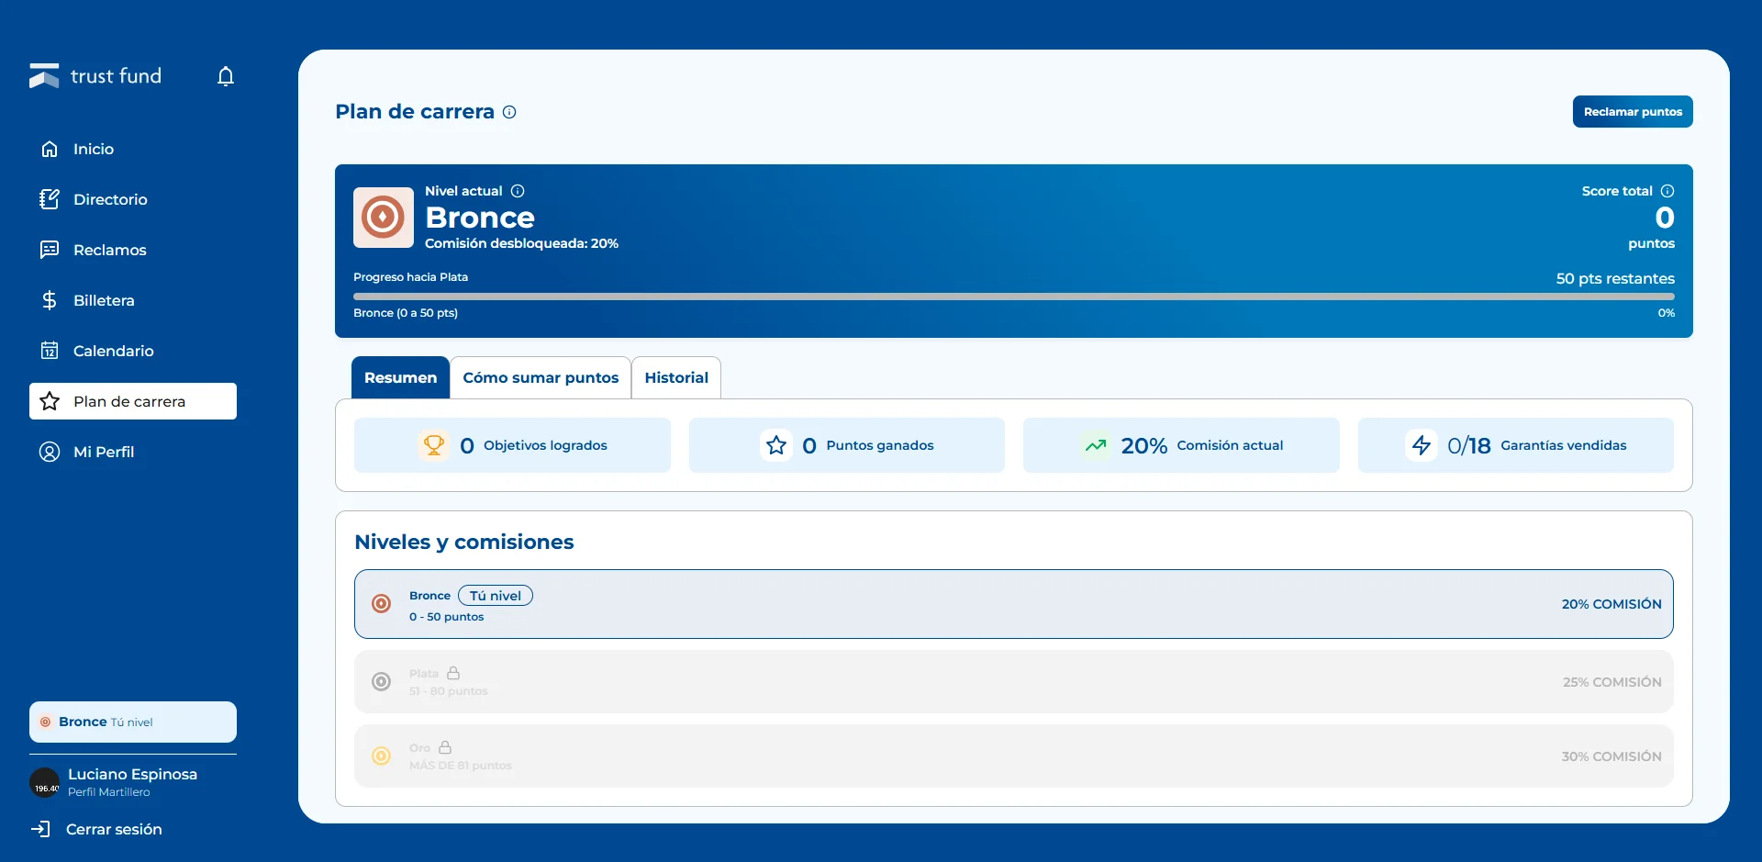Click the info icon next to Score total
This screenshot has height=862, width=1762.
click(1667, 191)
